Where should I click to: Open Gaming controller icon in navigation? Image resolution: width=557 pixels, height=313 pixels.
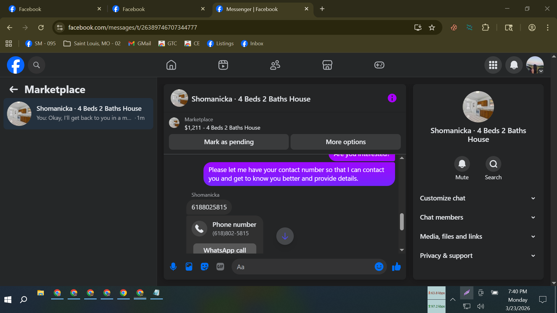pos(379,65)
